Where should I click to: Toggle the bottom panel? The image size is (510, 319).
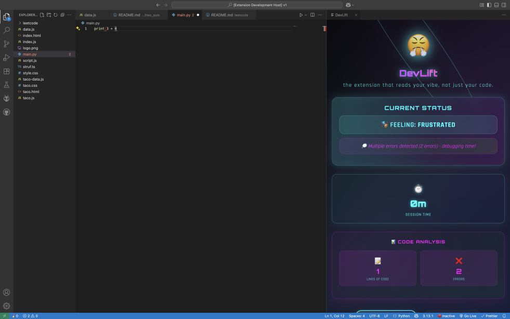tap(496, 5)
